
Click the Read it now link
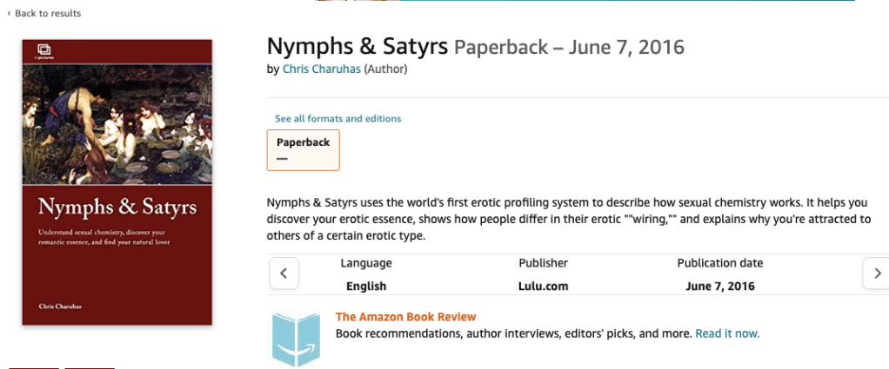727,333
